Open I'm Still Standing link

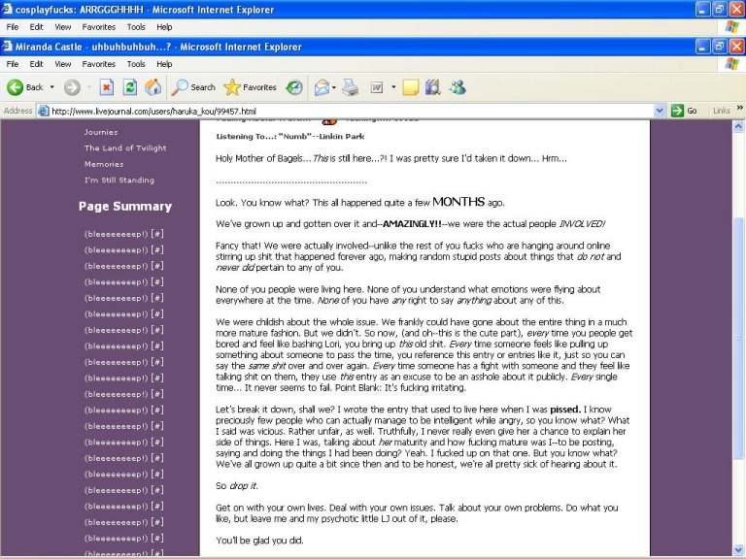point(119,181)
